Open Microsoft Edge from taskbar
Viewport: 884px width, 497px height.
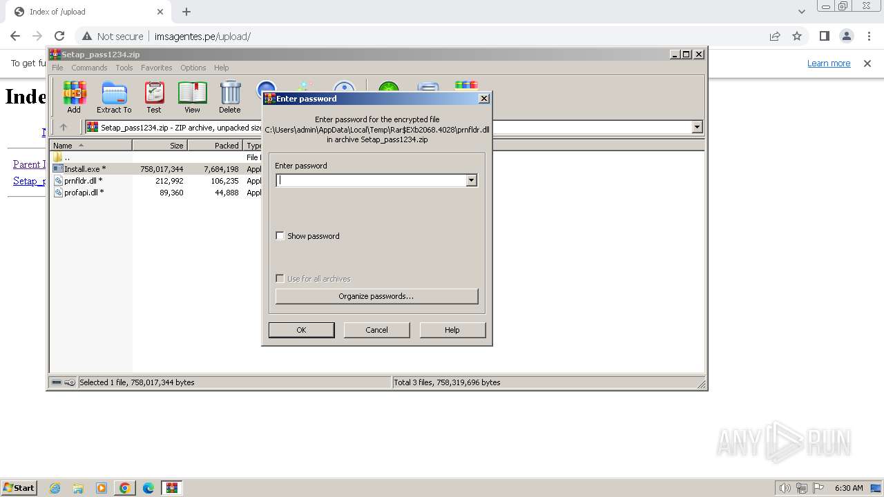(148, 488)
